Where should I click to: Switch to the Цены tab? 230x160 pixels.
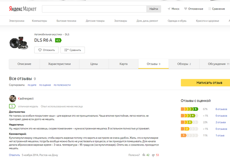pyautogui.click(x=94, y=64)
